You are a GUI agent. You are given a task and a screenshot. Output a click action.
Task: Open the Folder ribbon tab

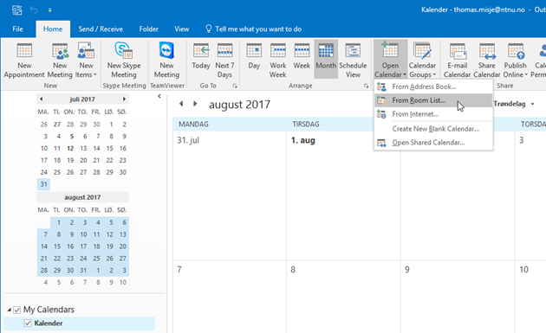[x=149, y=29]
